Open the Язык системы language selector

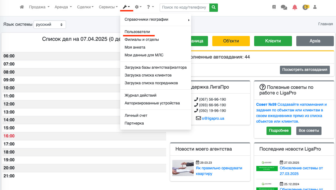50,24
